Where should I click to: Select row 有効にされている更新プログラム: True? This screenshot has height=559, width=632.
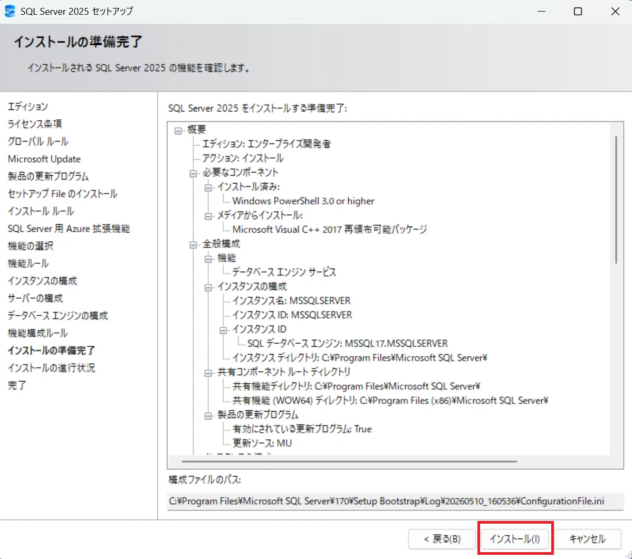point(302,429)
